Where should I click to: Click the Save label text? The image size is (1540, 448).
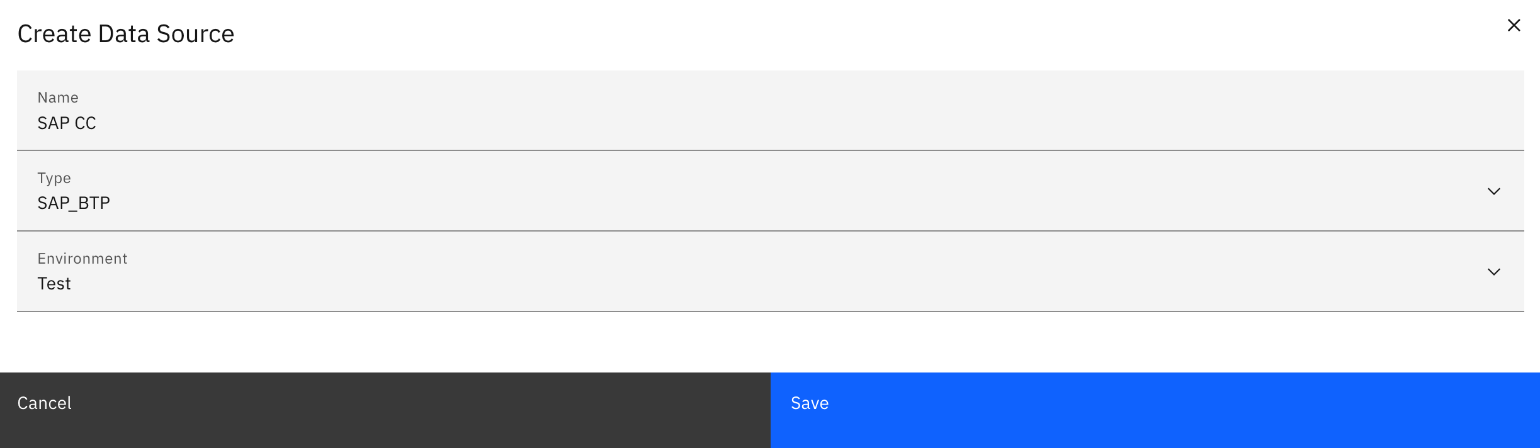point(810,403)
